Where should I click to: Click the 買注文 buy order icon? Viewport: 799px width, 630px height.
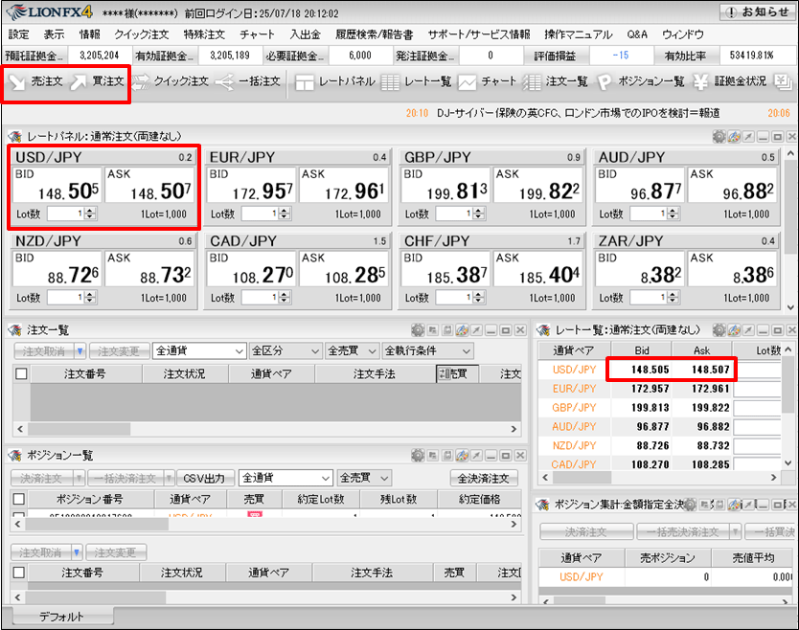(x=98, y=81)
